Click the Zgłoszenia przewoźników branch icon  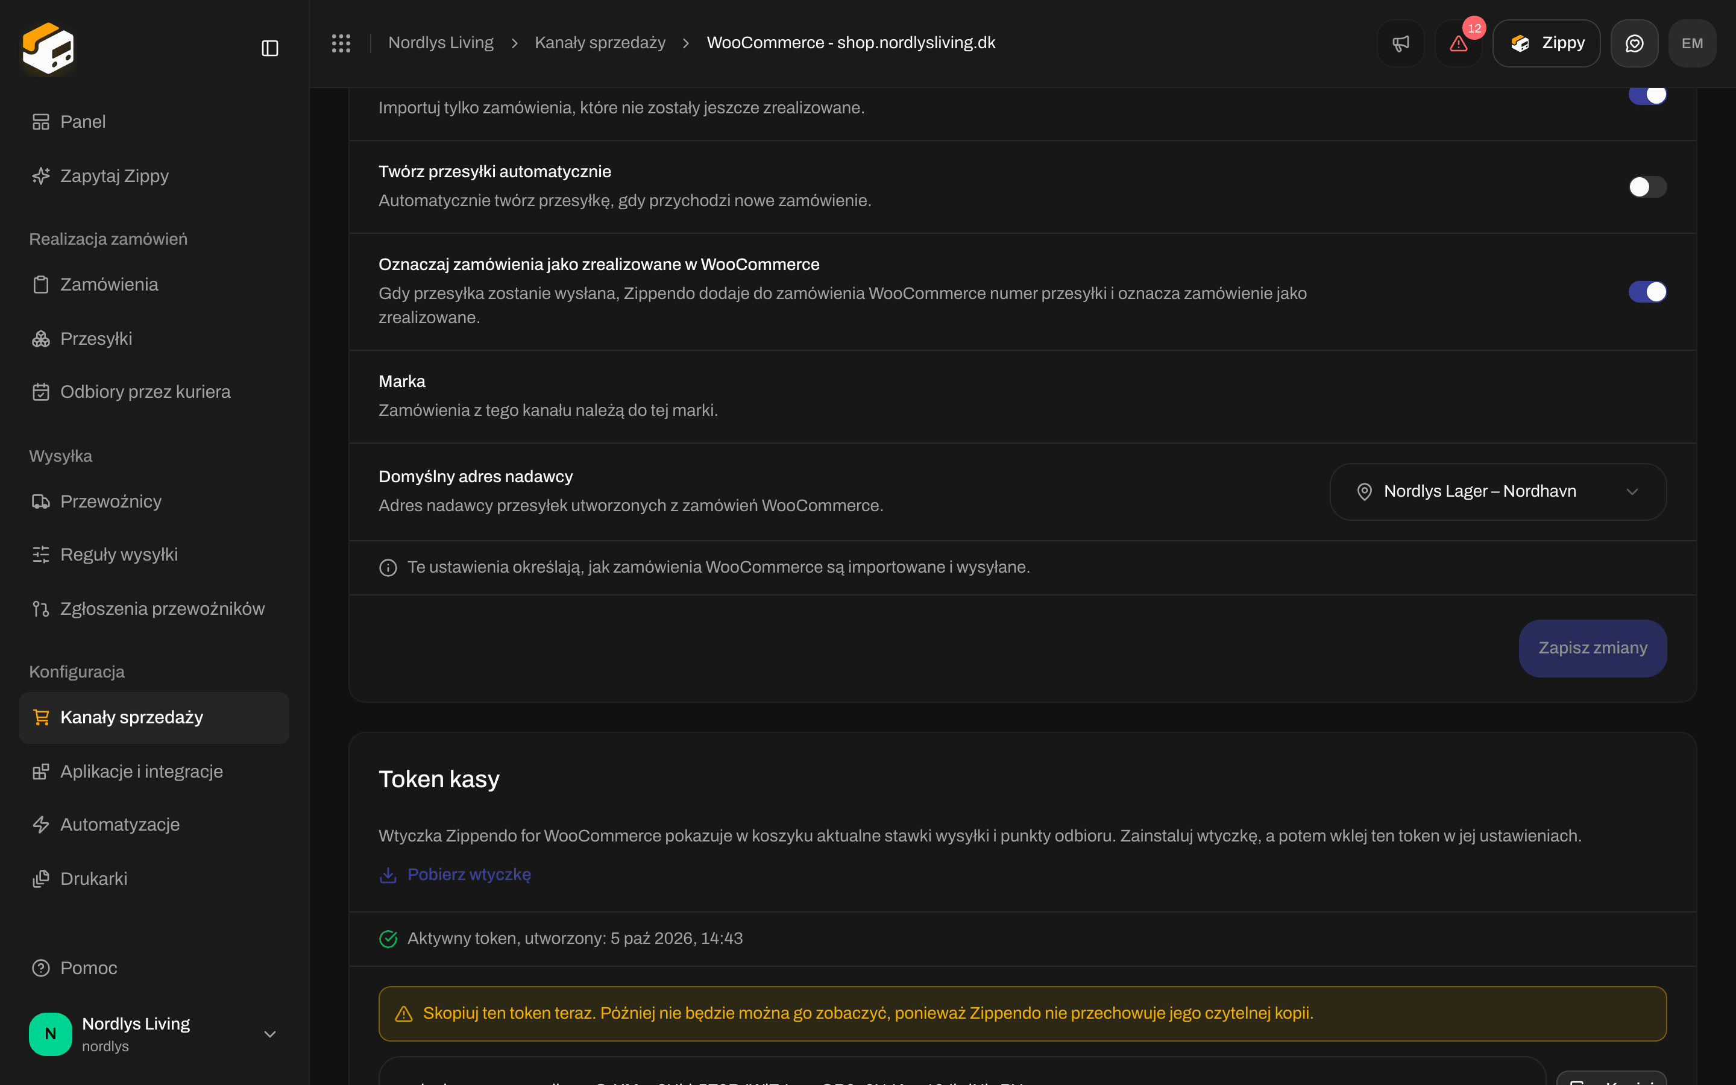coord(41,609)
